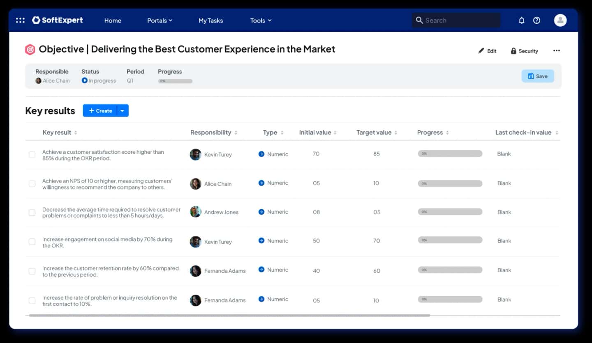The image size is (592, 343).
Task: Click Kevin Turey's avatar in first row
Action: (x=196, y=154)
